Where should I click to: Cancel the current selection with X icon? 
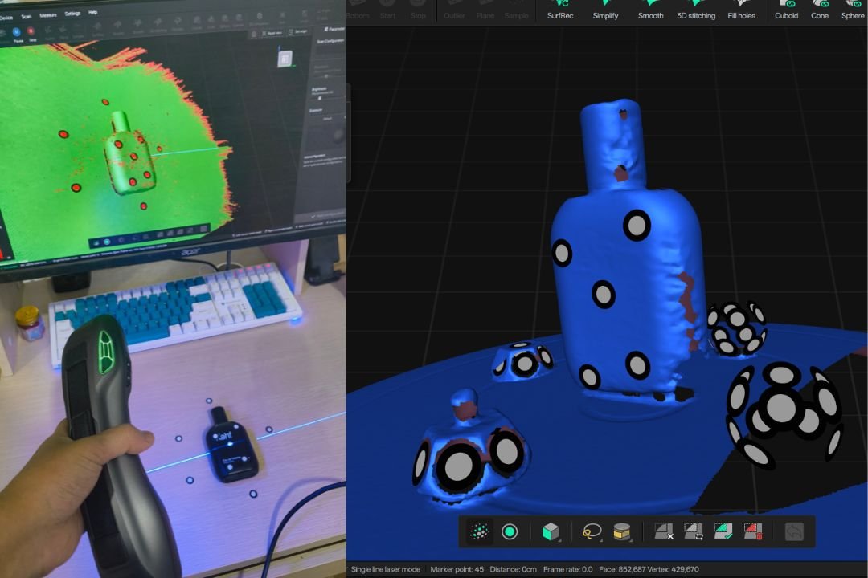[664, 531]
